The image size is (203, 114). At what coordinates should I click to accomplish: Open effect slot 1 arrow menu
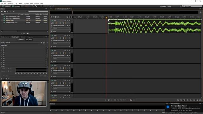coord(46,48)
